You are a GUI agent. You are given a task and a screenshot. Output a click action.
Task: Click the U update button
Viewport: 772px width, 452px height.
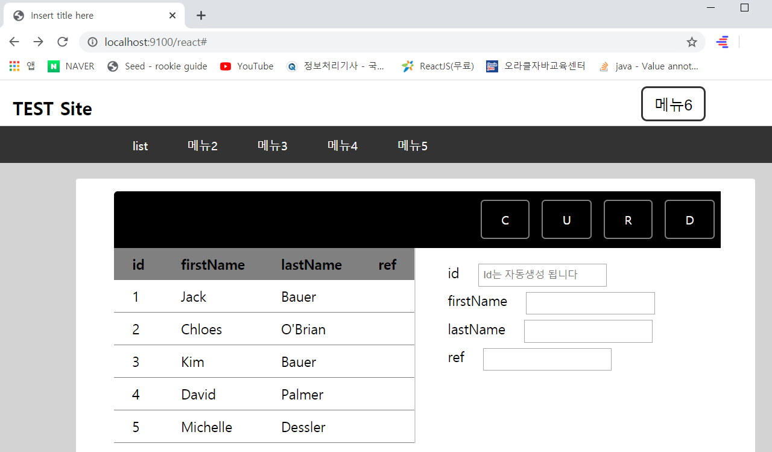[x=566, y=219]
